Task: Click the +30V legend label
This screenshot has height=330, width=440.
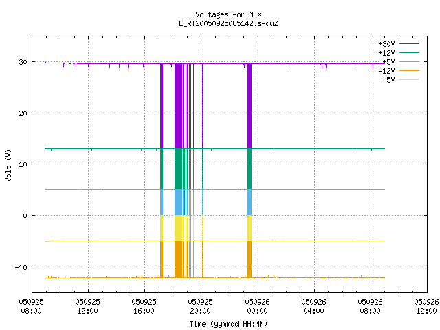Action: [386, 44]
